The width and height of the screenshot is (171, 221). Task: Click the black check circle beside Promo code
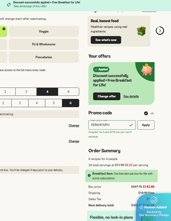pos(146,113)
